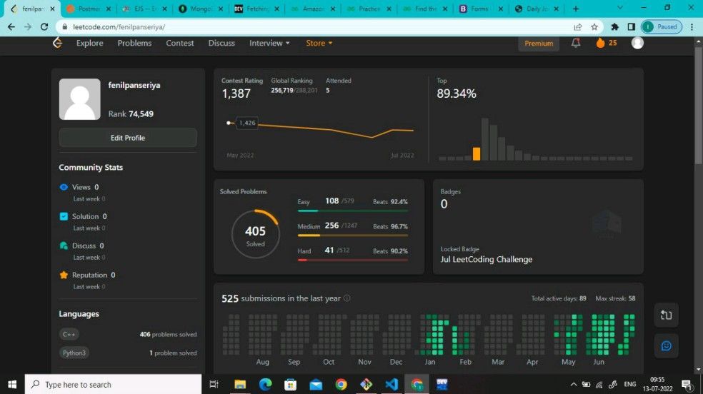Click the fenilpanseriya username

click(x=134, y=85)
